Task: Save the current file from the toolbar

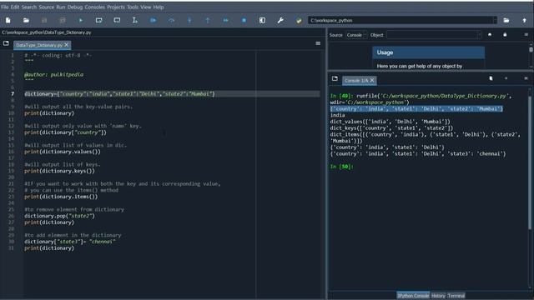Action: point(44,20)
